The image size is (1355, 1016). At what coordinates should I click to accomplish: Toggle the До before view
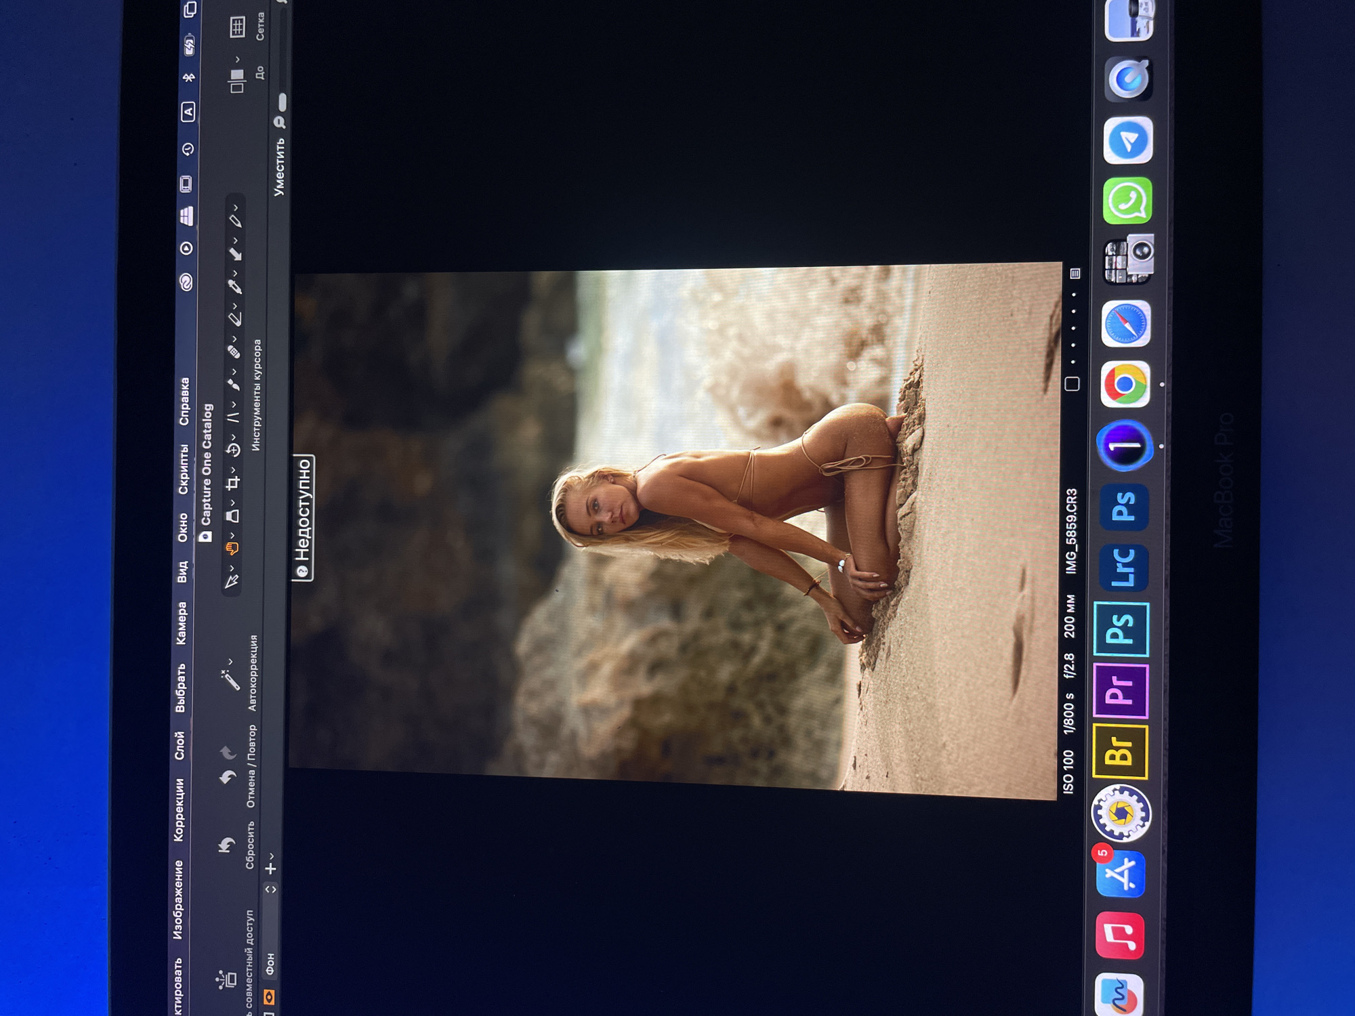coord(237,81)
